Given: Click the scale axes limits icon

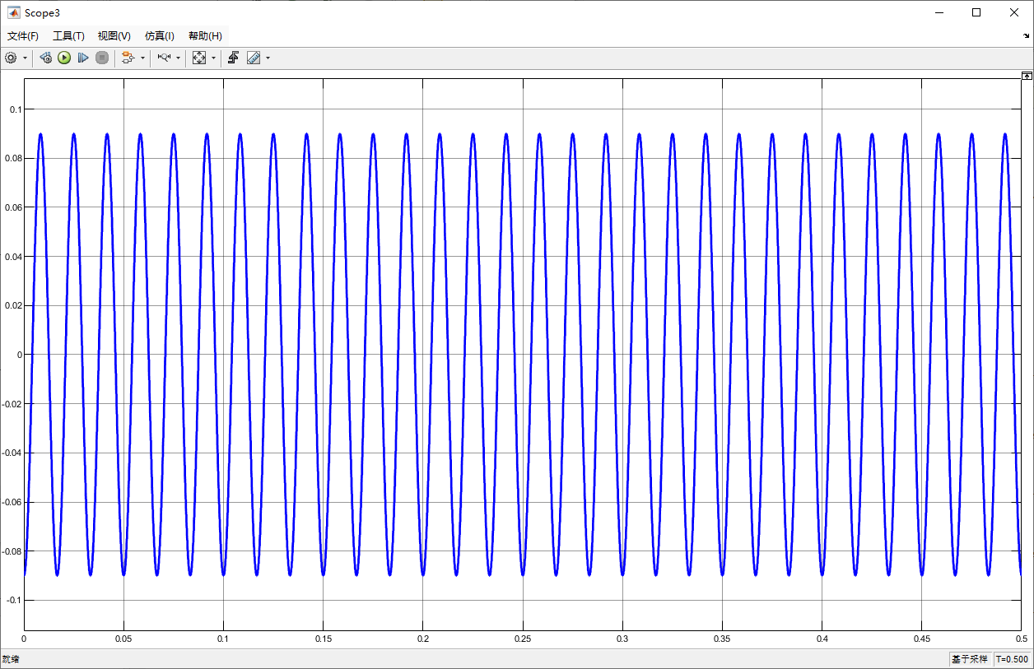Looking at the screenshot, I should pyautogui.click(x=199, y=58).
